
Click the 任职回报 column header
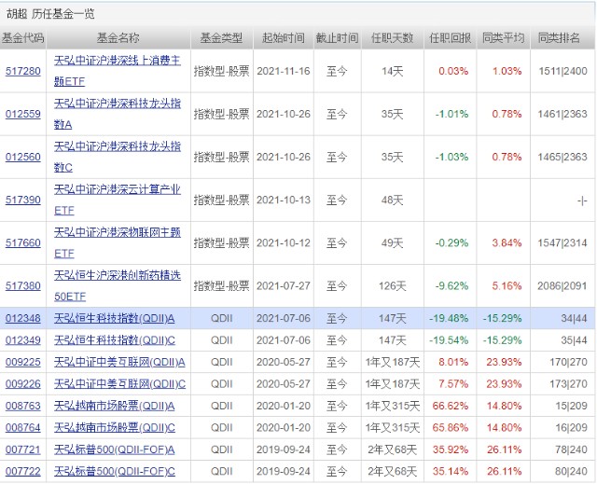click(450, 38)
